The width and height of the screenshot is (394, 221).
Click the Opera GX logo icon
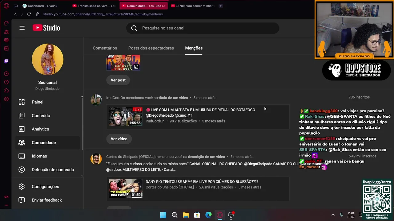tap(6, 6)
